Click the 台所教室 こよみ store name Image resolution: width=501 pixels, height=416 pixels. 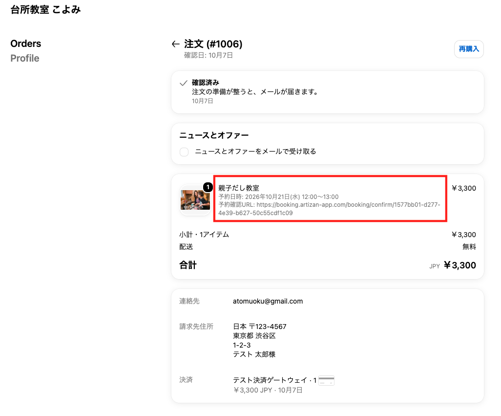[x=46, y=10]
